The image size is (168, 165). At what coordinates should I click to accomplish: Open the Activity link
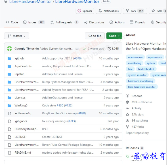tap(133, 108)
